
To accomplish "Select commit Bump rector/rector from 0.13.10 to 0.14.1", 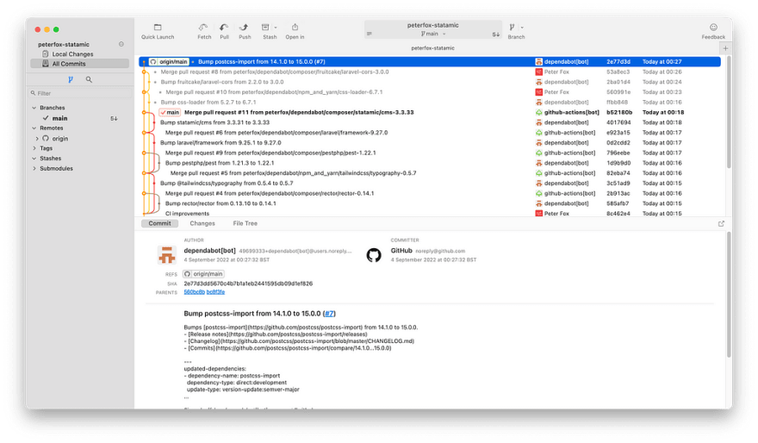I will coord(430,203).
